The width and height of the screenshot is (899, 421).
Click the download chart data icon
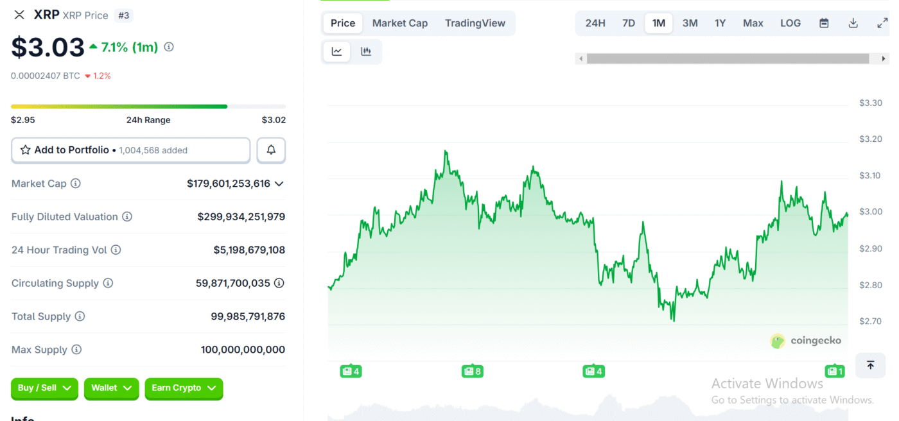click(853, 23)
